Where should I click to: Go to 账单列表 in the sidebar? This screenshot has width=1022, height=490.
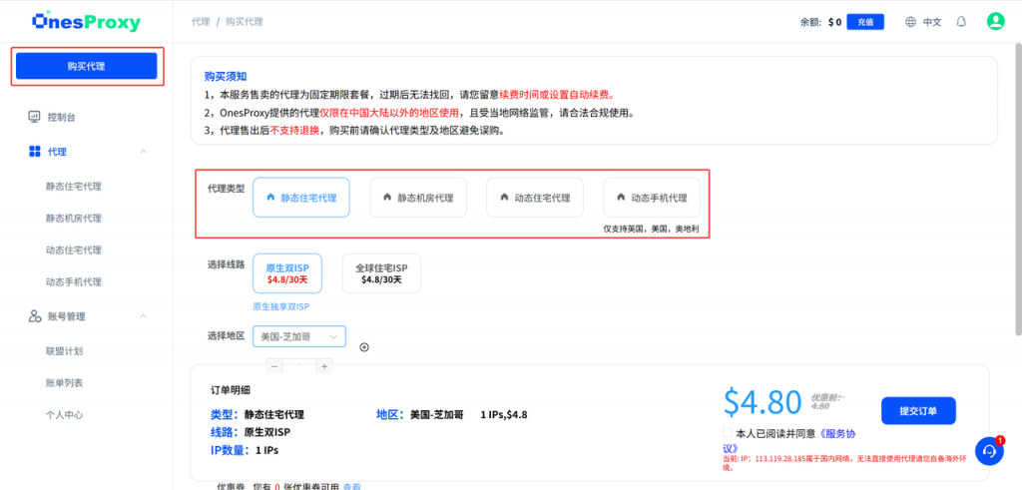[x=64, y=382]
